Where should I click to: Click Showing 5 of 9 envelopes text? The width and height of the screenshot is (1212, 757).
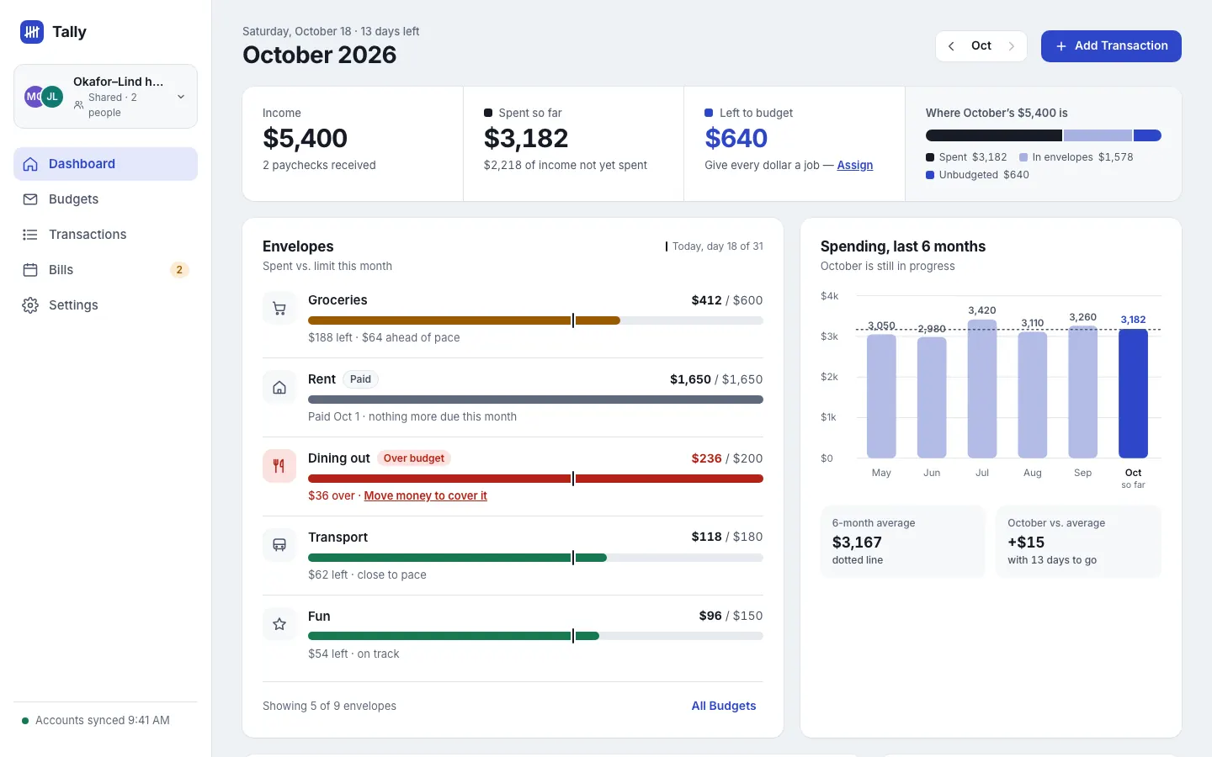329,706
